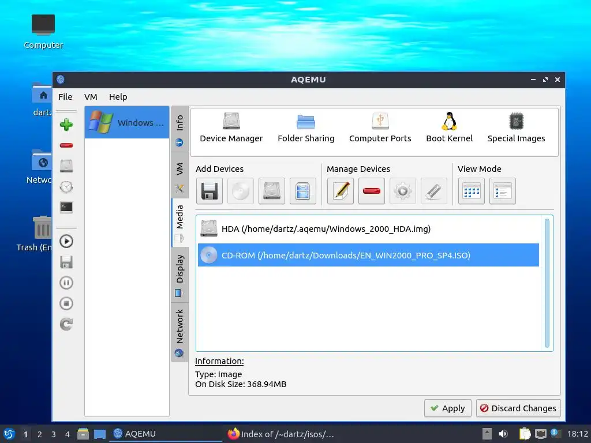Save VM state with sidebar floppy icon
Viewport: 591px width, 443px height.
tap(66, 262)
